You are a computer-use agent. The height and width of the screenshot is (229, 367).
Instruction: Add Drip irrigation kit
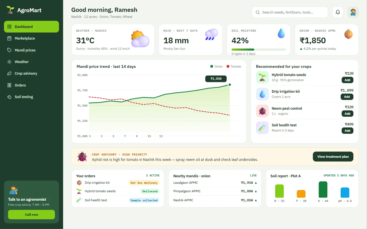[x=347, y=97]
